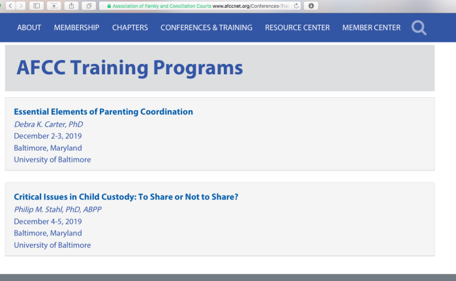Go back using Safari's back arrow

[10, 5]
